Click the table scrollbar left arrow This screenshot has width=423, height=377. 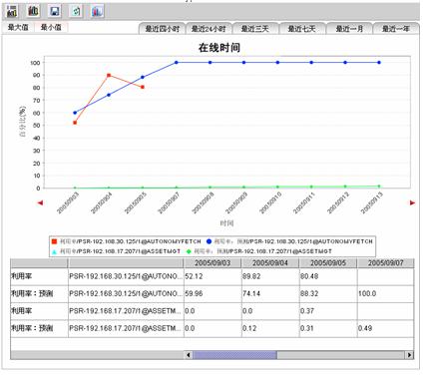pos(189,355)
